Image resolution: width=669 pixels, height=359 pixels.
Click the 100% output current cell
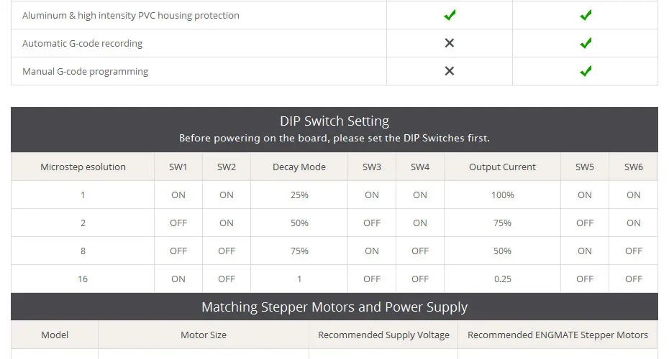502,195
